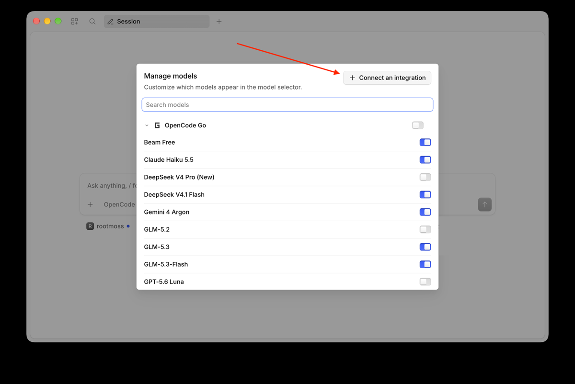Add a new session tab with plus

(x=219, y=22)
